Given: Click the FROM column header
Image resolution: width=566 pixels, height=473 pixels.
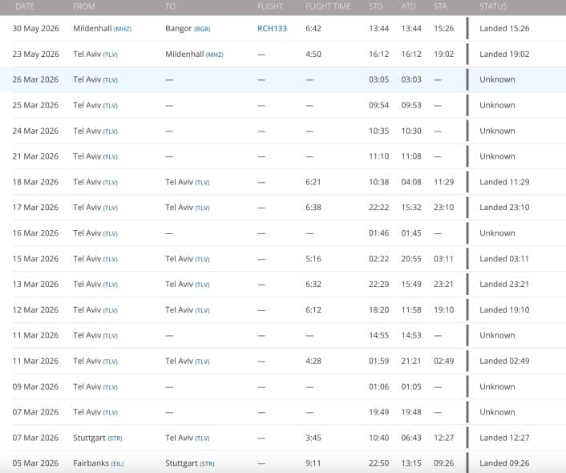Looking at the screenshot, I should (x=84, y=6).
